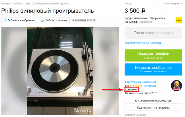Open the Москва breadcrumb
This screenshot has width=185, height=117.
[6, 4]
